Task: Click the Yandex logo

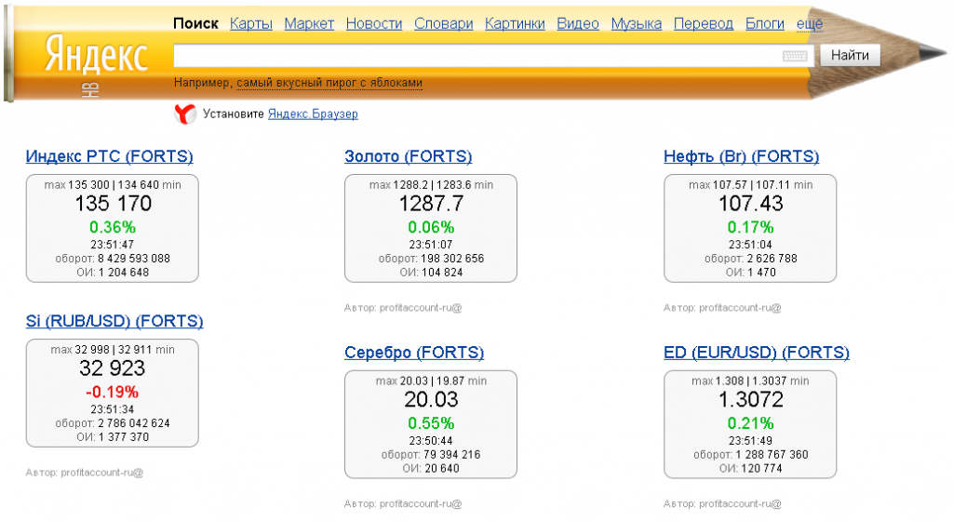Action: 96,55
